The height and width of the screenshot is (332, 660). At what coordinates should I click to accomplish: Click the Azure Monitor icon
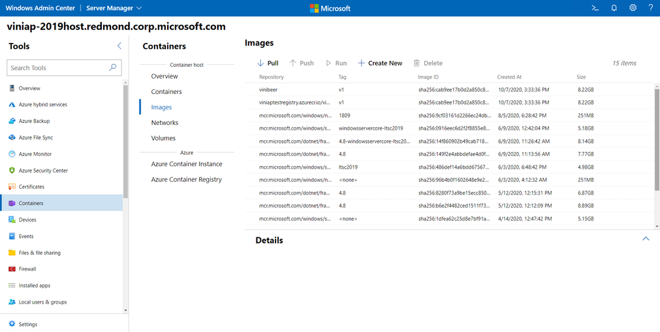(12, 154)
